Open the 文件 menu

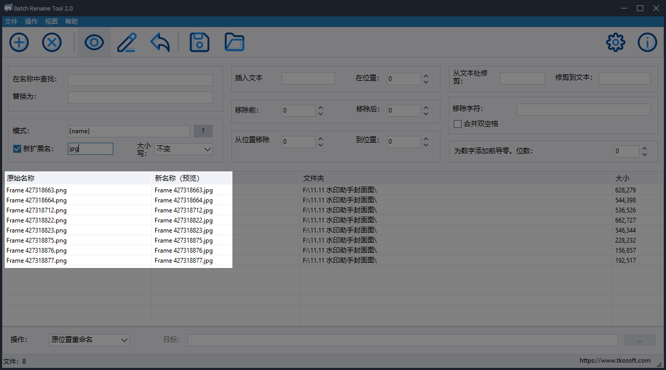(11, 22)
